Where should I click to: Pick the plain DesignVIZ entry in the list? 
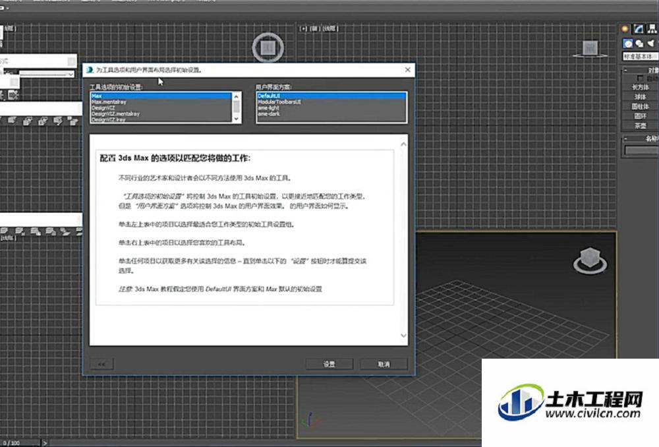pyautogui.click(x=161, y=107)
